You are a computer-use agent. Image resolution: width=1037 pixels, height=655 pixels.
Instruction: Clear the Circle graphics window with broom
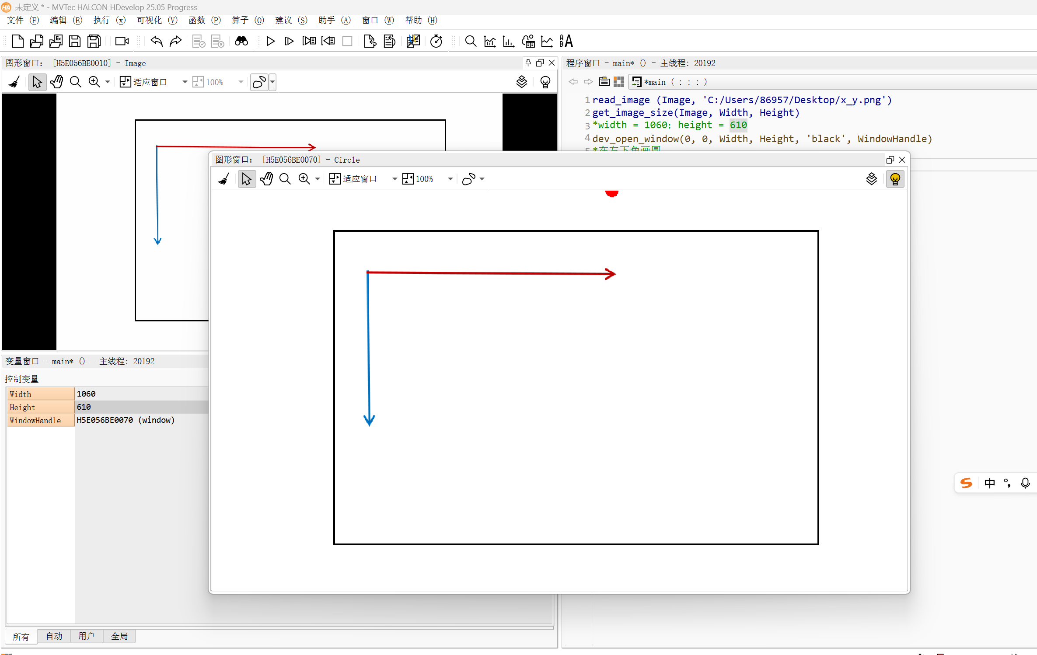tap(224, 179)
